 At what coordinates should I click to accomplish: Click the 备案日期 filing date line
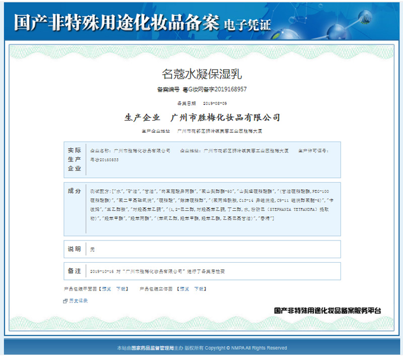pyautogui.click(x=202, y=103)
